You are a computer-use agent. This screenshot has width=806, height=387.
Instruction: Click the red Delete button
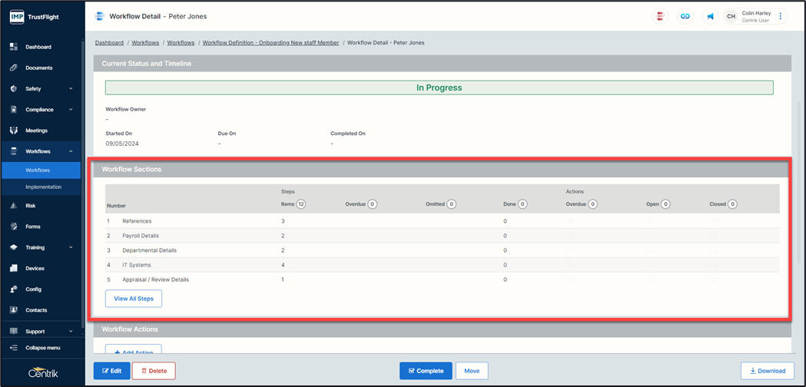[x=154, y=371]
